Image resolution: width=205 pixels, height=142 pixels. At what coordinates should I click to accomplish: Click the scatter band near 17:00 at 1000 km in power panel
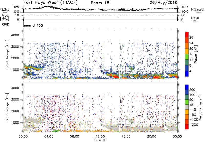pyautogui.click(x=131, y=66)
